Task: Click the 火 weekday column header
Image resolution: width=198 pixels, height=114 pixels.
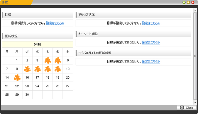Action: point(27,52)
